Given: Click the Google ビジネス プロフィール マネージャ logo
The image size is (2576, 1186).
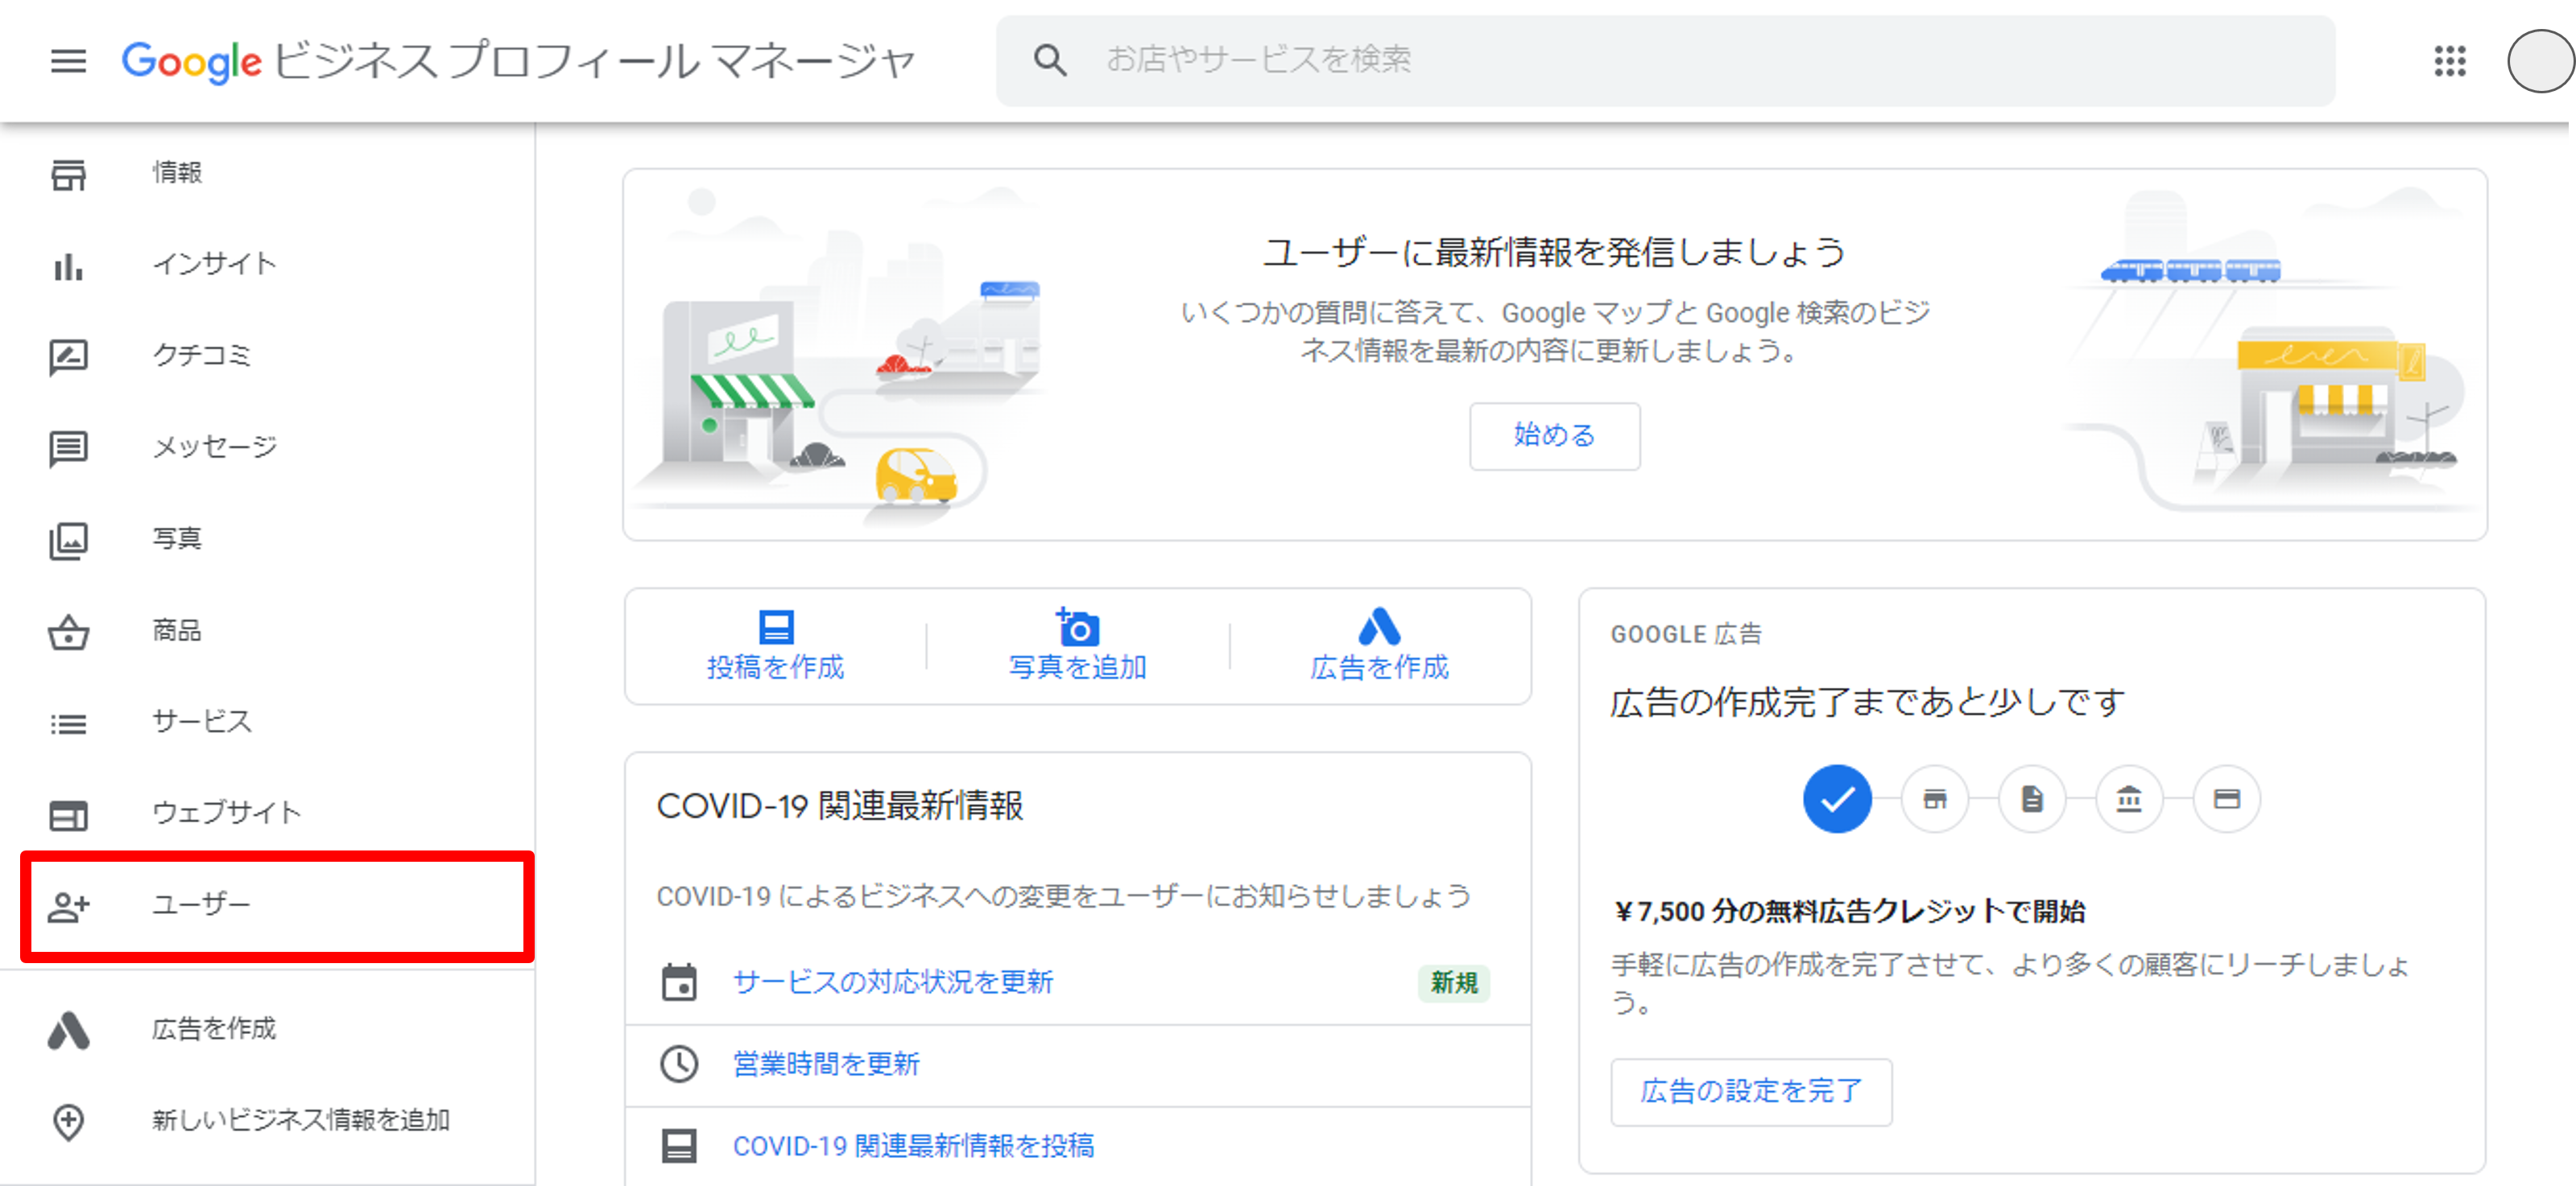Looking at the screenshot, I should click(518, 62).
